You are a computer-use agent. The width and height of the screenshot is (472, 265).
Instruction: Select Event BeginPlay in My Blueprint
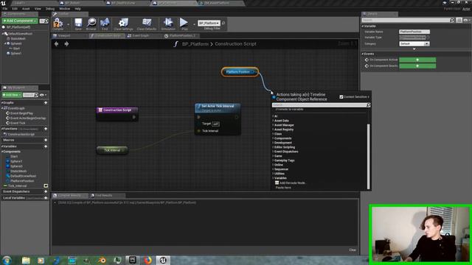(x=21, y=113)
